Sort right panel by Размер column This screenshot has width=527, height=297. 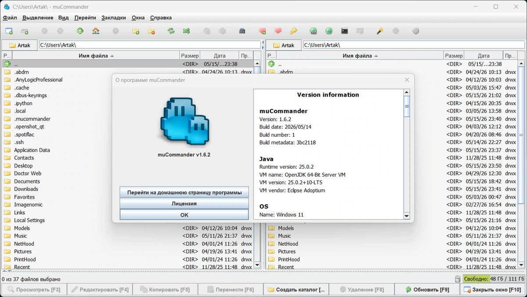[454, 56]
